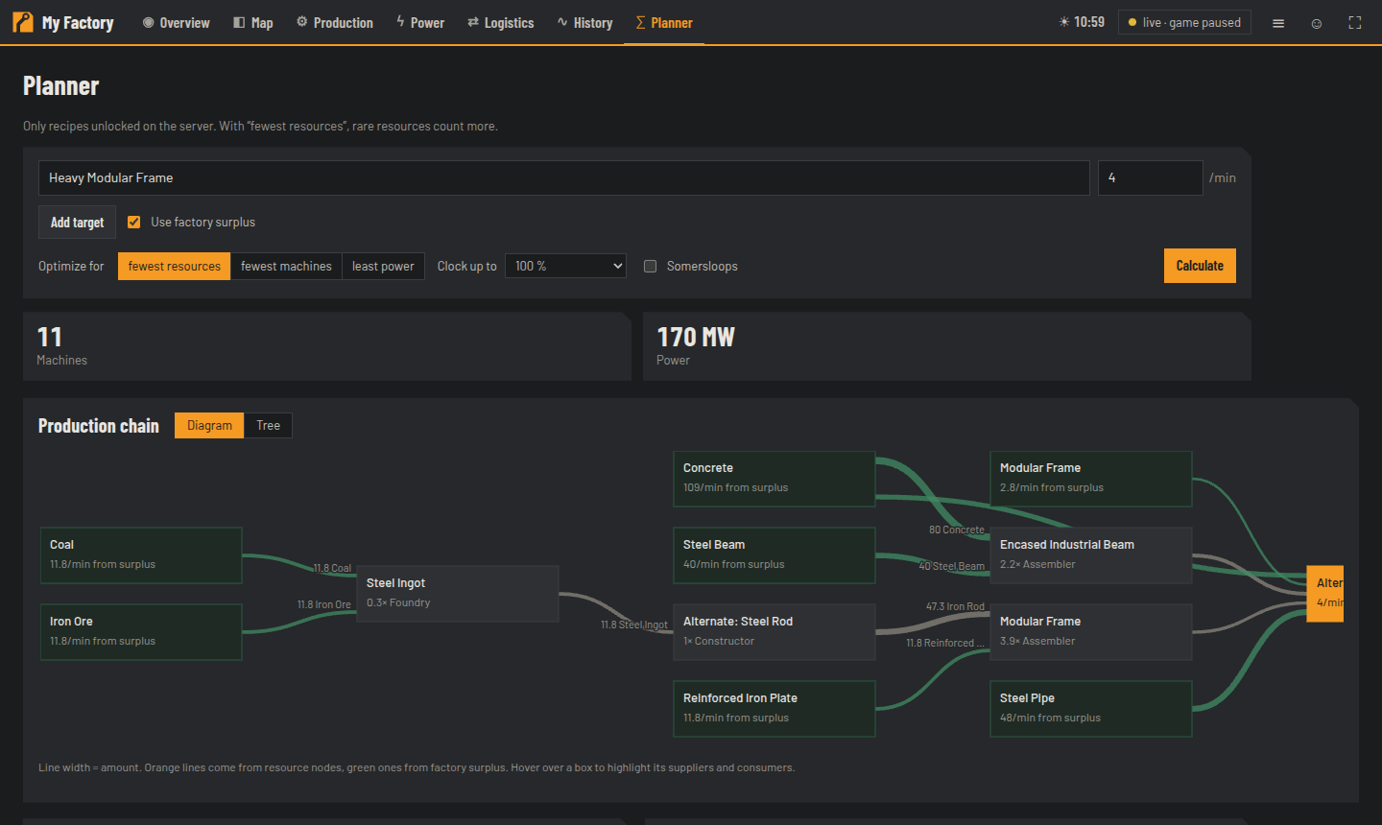Viewport: 1382px width, 825px height.
Task: Select the Iron Ore surplus node
Action: 141,631
